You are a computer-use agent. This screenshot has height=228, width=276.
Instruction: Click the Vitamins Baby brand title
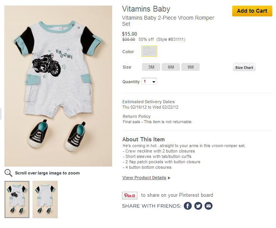[146, 9]
